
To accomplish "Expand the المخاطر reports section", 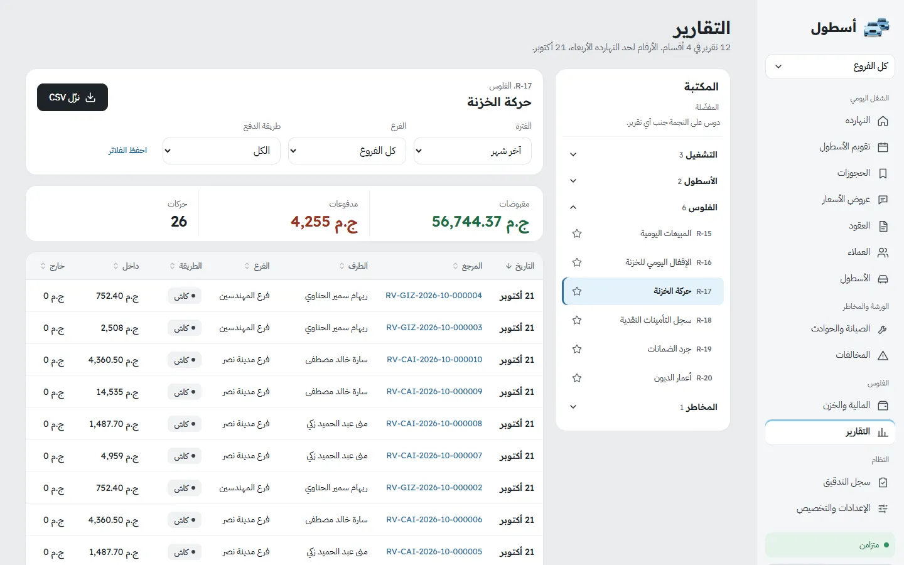I will click(x=643, y=407).
